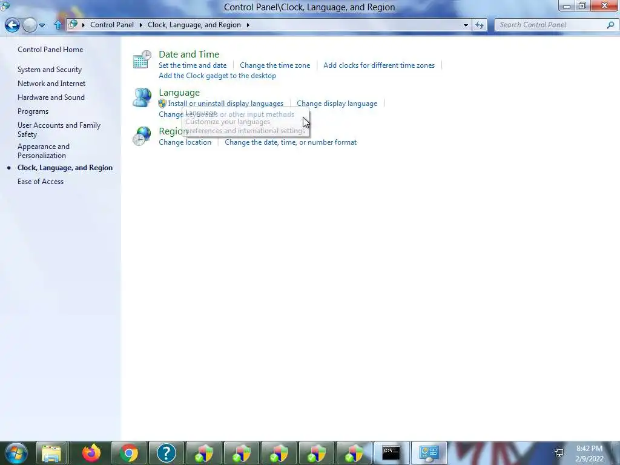Click Change the date, time, or number format
620x465 pixels.
coord(291,142)
